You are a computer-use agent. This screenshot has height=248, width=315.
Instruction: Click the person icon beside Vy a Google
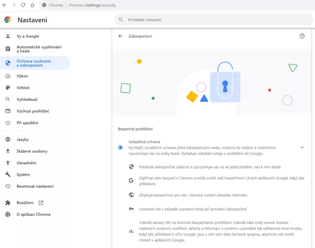pos(8,36)
